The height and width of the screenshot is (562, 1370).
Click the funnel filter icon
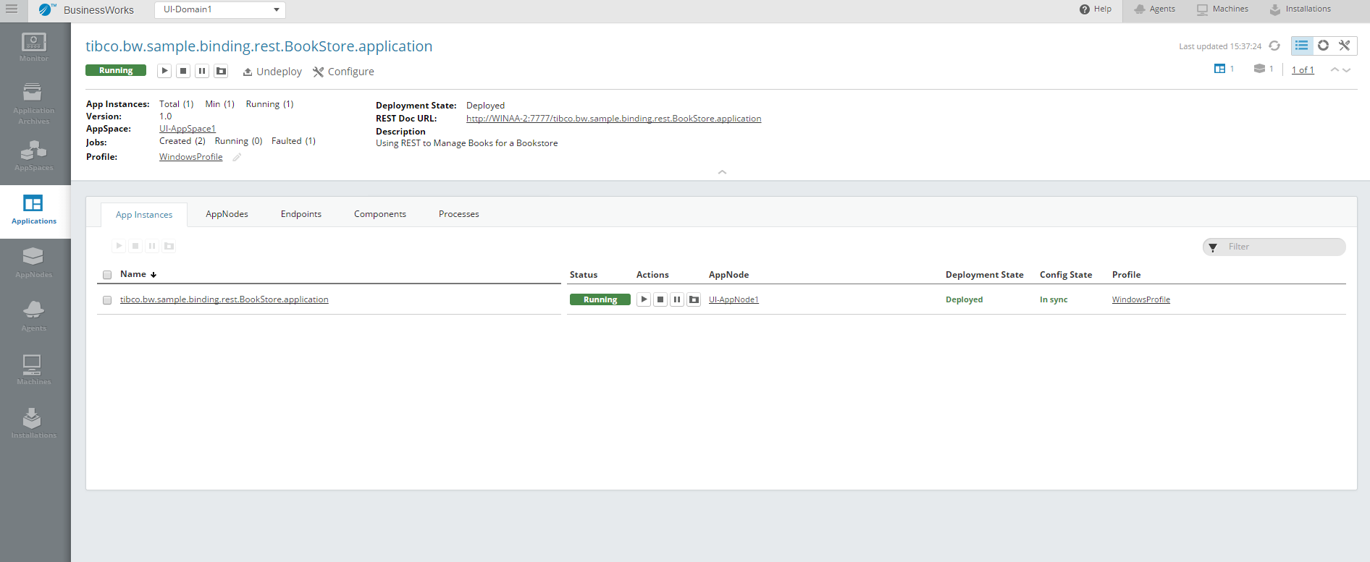point(1213,247)
